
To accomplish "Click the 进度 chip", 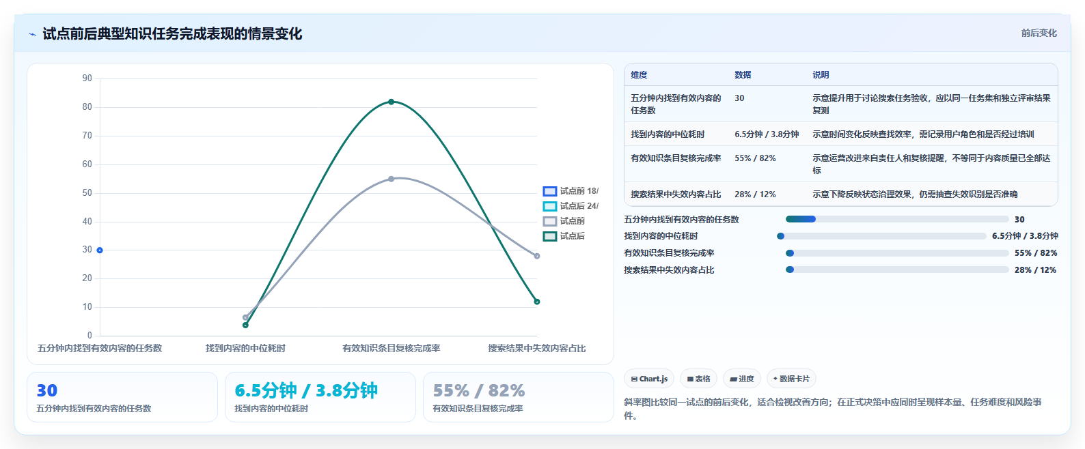I will click(741, 379).
